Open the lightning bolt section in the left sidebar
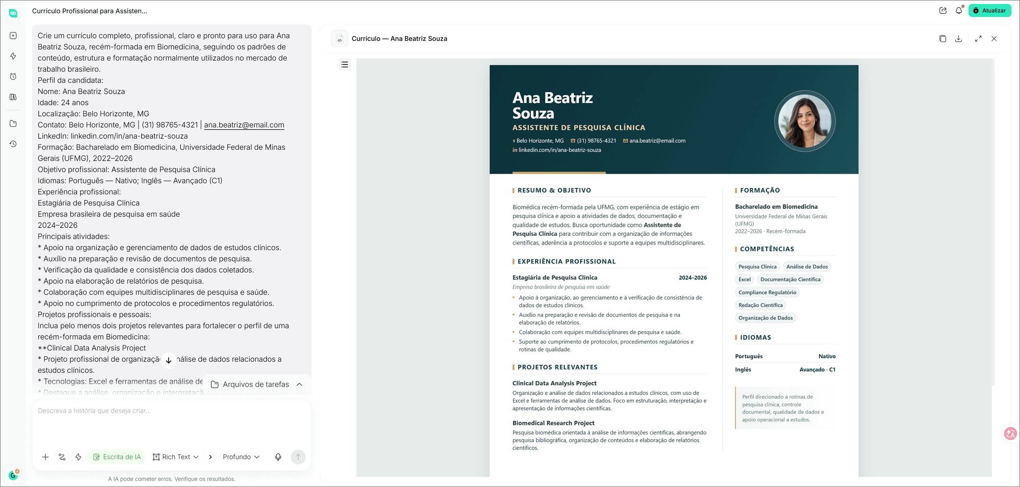1020x487 pixels. 13,56
